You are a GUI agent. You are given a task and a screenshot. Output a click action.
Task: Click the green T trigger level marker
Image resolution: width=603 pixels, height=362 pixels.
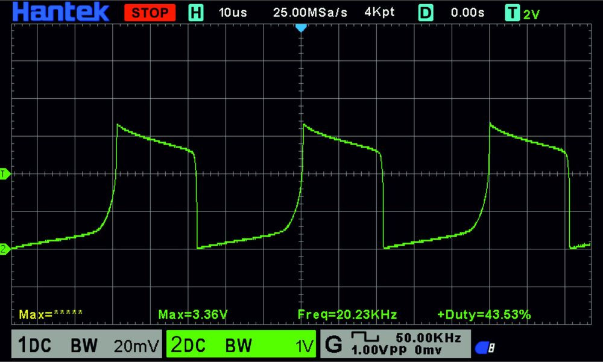click(5, 173)
